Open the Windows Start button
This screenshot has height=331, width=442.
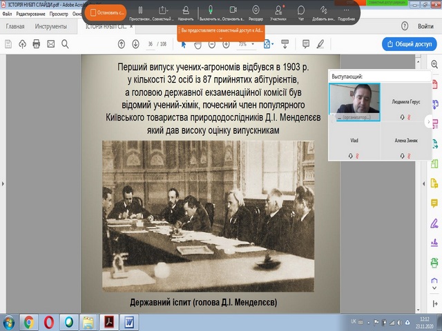point(8,323)
